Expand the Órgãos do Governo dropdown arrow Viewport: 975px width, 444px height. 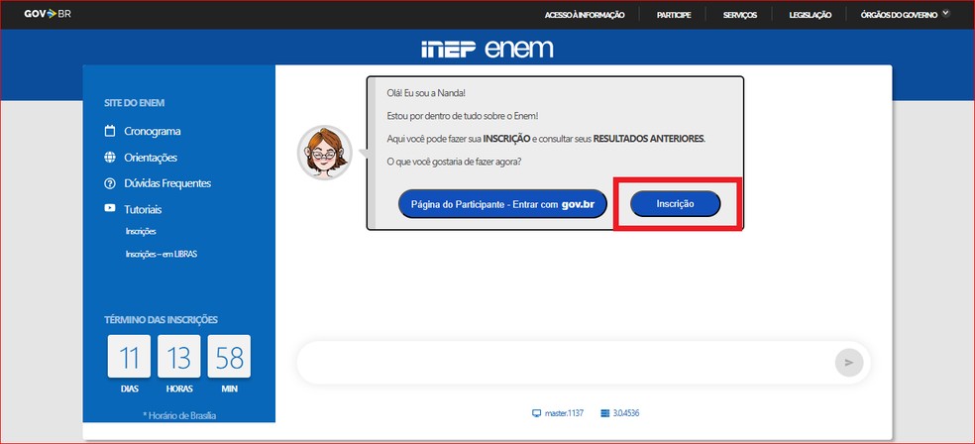pos(946,13)
